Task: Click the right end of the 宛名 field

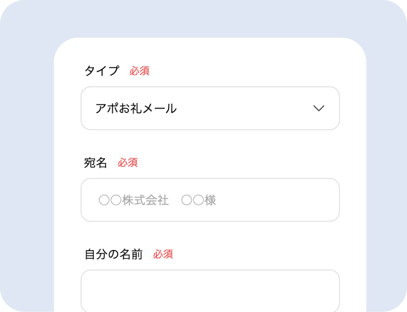Action: [x=322, y=200]
